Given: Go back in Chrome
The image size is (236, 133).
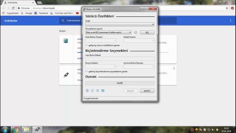Looking at the screenshot, I should click(x=4, y=8).
